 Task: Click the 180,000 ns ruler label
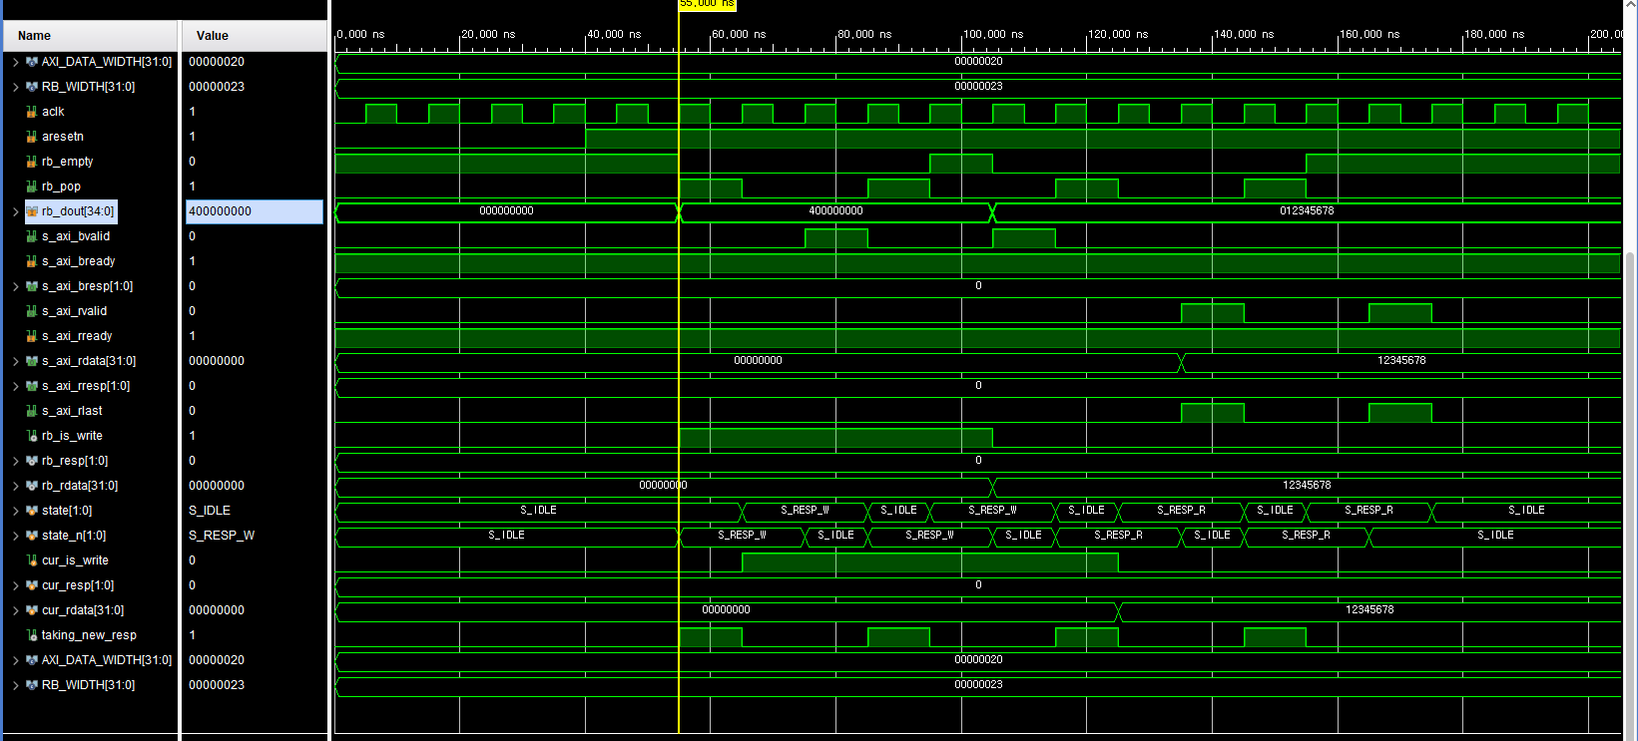pyautogui.click(x=1494, y=34)
